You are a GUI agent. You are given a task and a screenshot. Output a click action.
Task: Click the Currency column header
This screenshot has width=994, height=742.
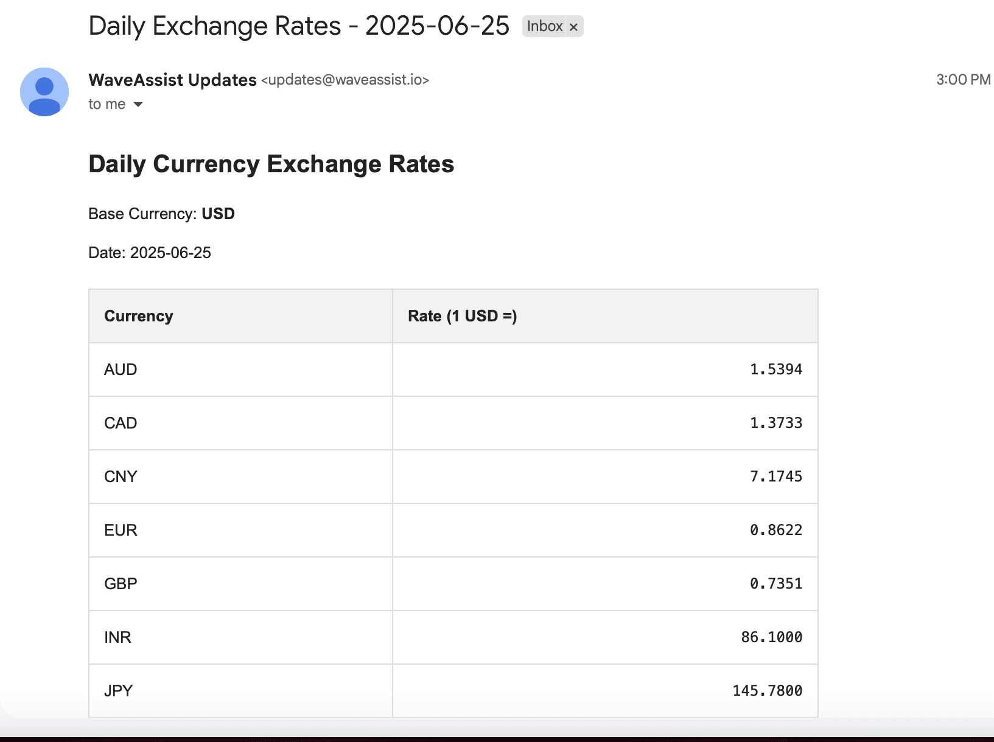tap(241, 316)
